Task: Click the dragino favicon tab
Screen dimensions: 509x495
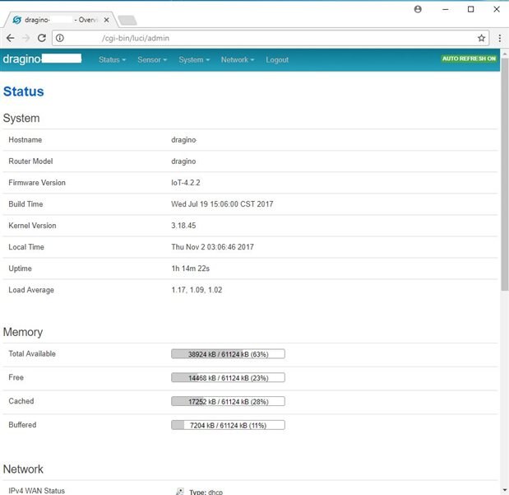Action: (17, 20)
